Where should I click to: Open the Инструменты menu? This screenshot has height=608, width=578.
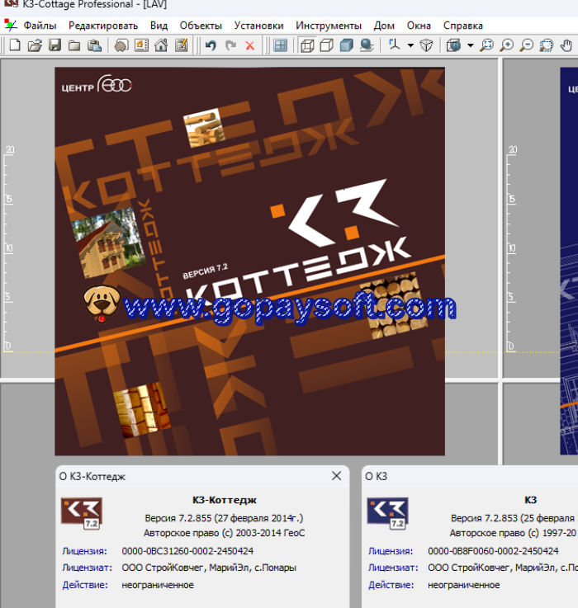329,26
